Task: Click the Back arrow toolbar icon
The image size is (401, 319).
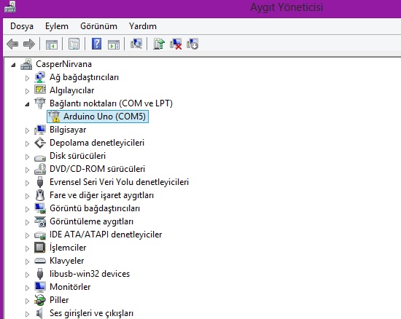Action: pos(12,44)
